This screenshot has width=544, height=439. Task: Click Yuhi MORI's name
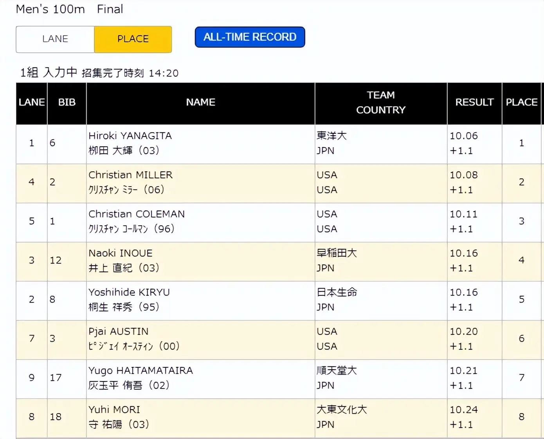click(x=114, y=410)
